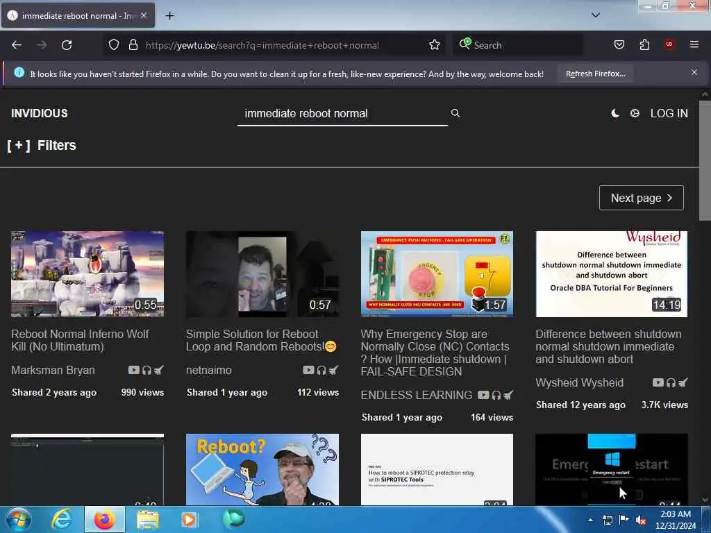Image resolution: width=711 pixels, height=533 pixels.
Task: Click the padlock site info icon
Action: tap(133, 44)
